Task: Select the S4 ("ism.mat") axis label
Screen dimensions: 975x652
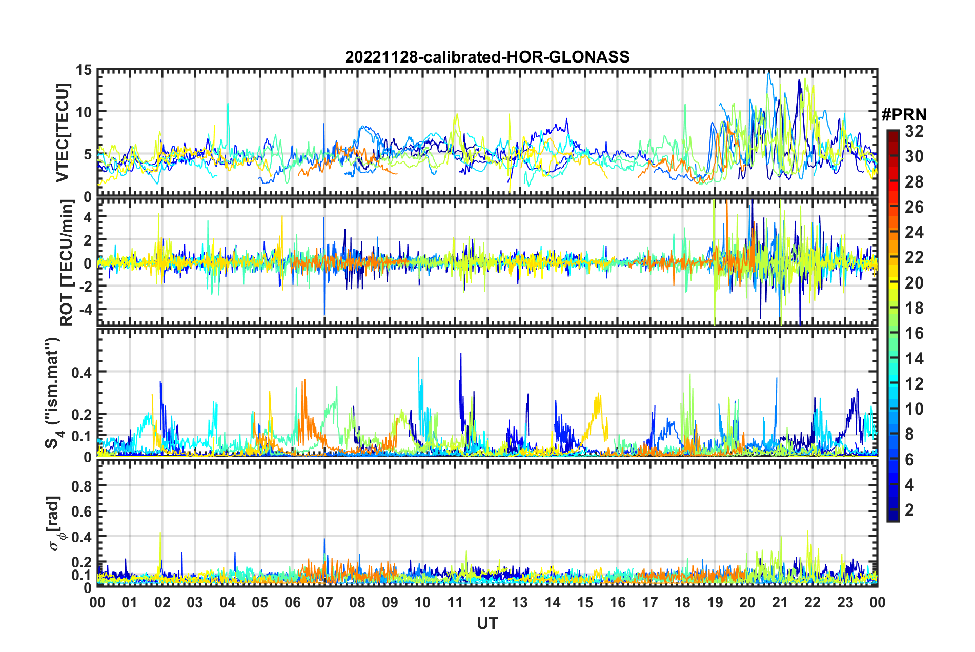Action: click(53, 393)
